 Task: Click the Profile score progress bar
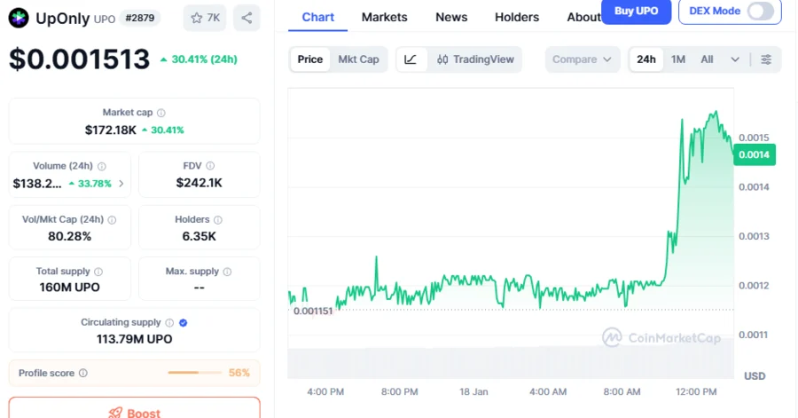(x=195, y=373)
